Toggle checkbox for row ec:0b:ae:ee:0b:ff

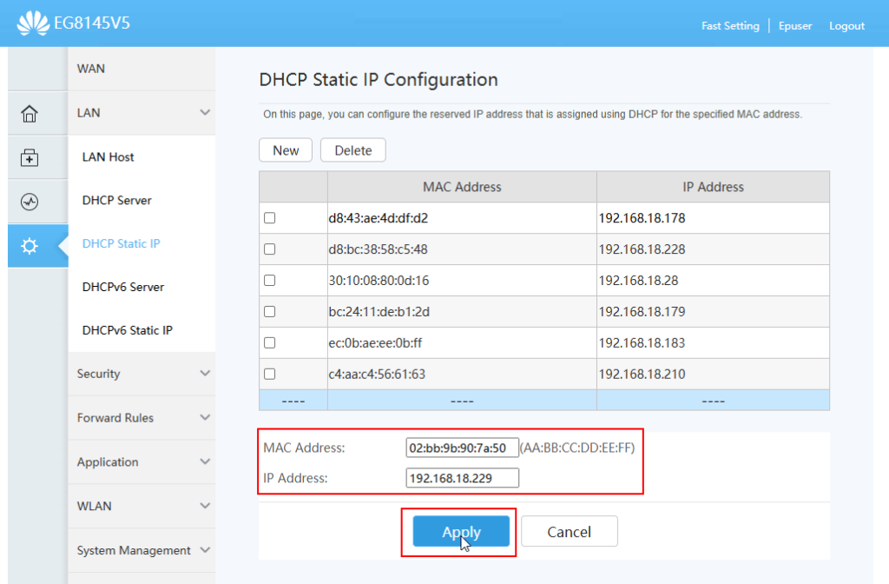pos(269,342)
